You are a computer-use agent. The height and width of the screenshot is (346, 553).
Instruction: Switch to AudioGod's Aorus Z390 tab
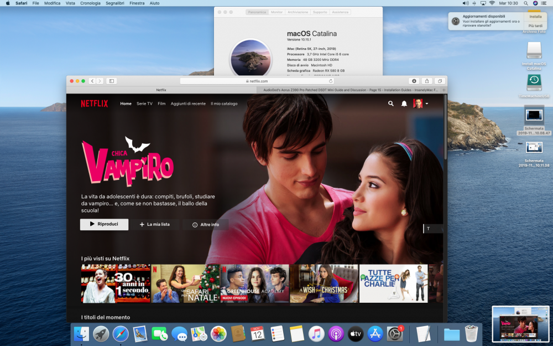[348, 90]
